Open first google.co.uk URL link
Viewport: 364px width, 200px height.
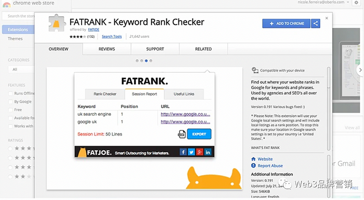tap(185, 114)
